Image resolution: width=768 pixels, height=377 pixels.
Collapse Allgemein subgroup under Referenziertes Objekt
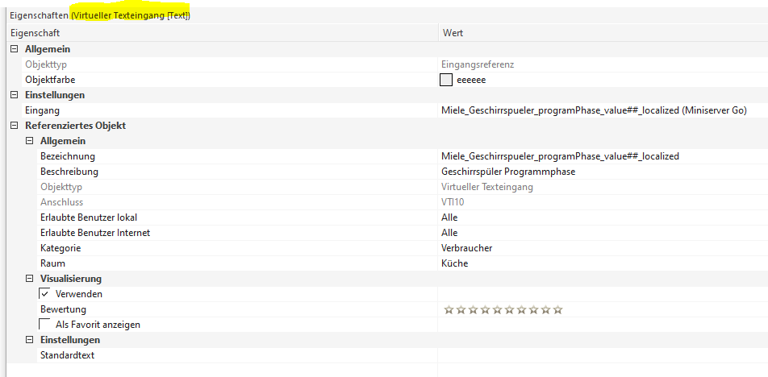pos(30,141)
